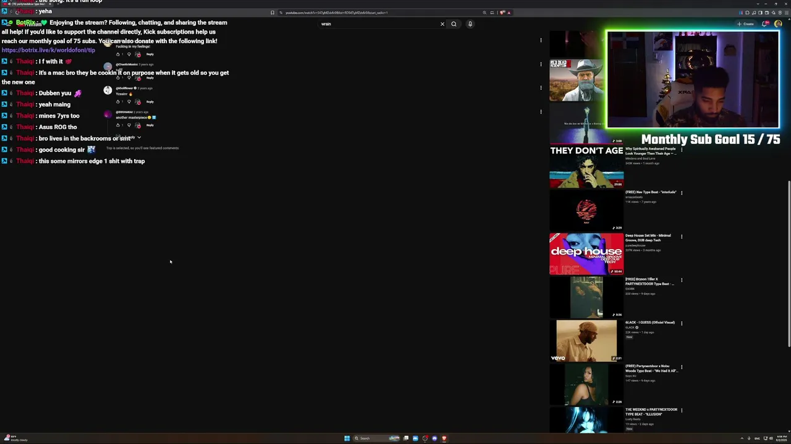Open 'Why Spiritually Awakened People Look Younger' title

650,151
